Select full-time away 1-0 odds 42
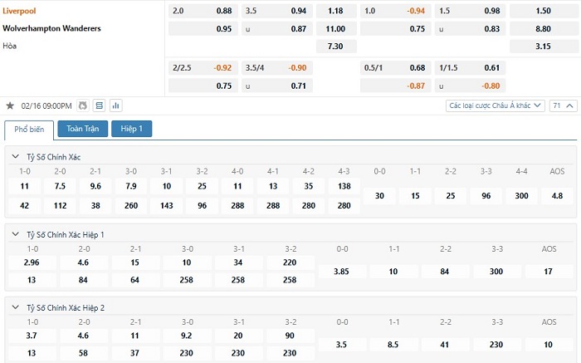 (24, 205)
